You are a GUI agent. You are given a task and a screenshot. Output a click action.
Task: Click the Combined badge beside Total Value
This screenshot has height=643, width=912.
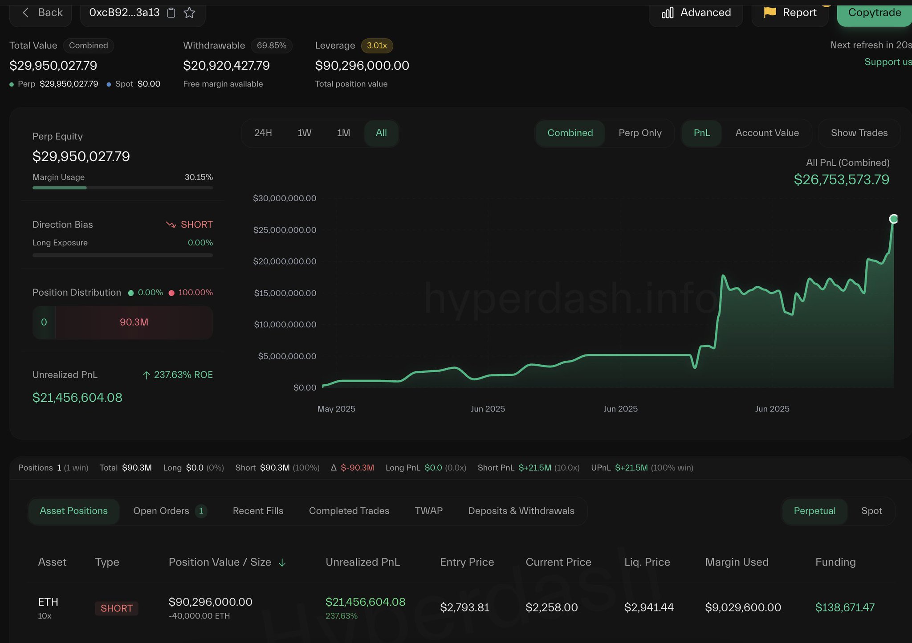click(88, 45)
